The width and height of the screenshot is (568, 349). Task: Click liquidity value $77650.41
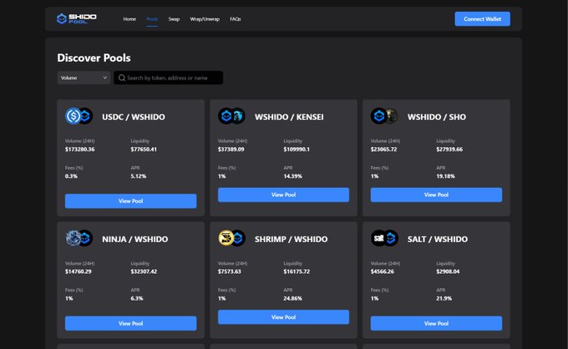click(144, 149)
